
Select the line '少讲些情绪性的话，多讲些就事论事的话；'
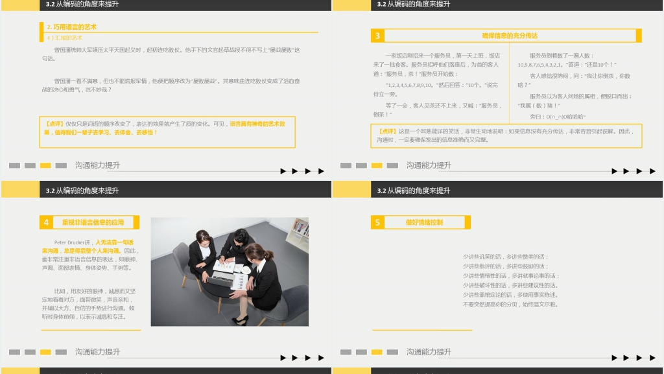[511, 275]
